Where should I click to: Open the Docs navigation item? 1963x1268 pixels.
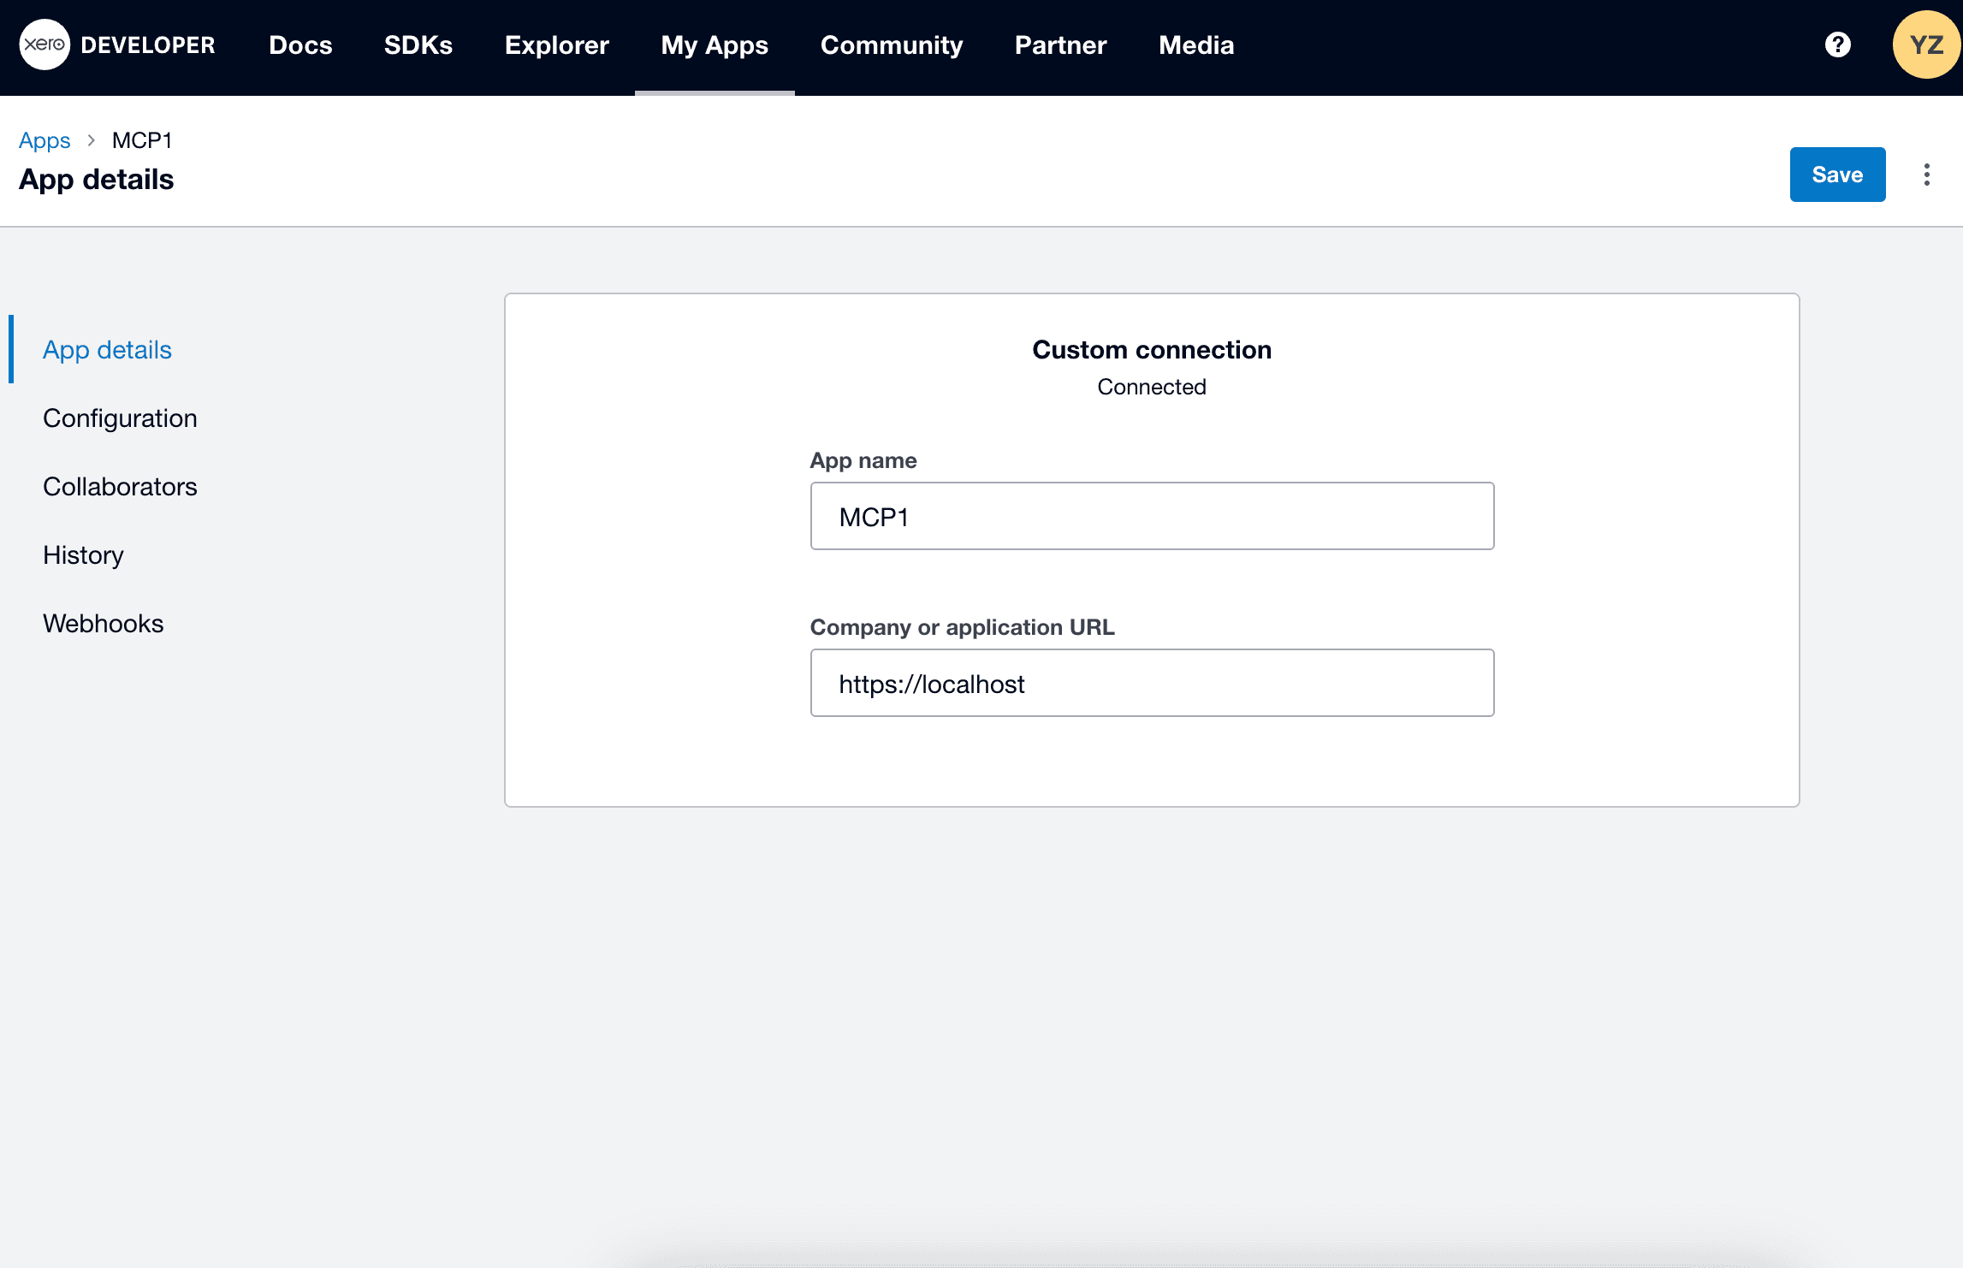300,44
